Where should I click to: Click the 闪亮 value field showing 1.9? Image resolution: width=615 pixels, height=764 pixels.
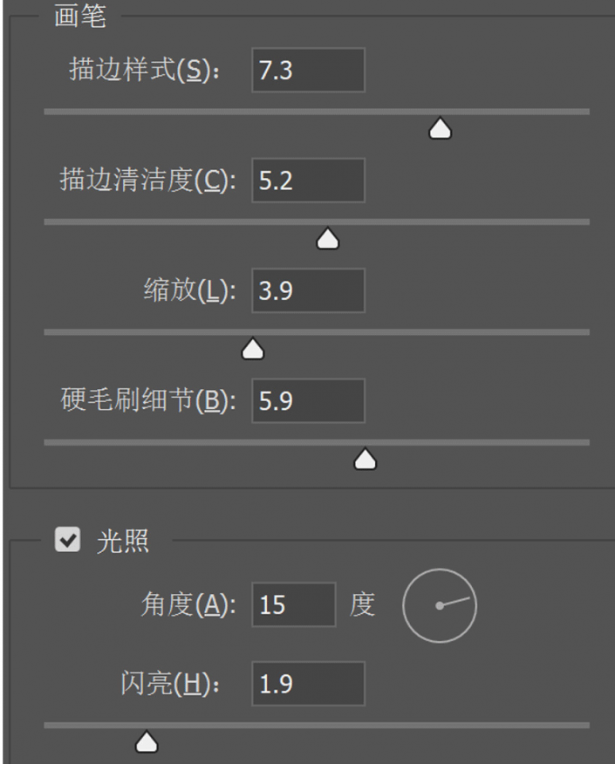coord(307,685)
